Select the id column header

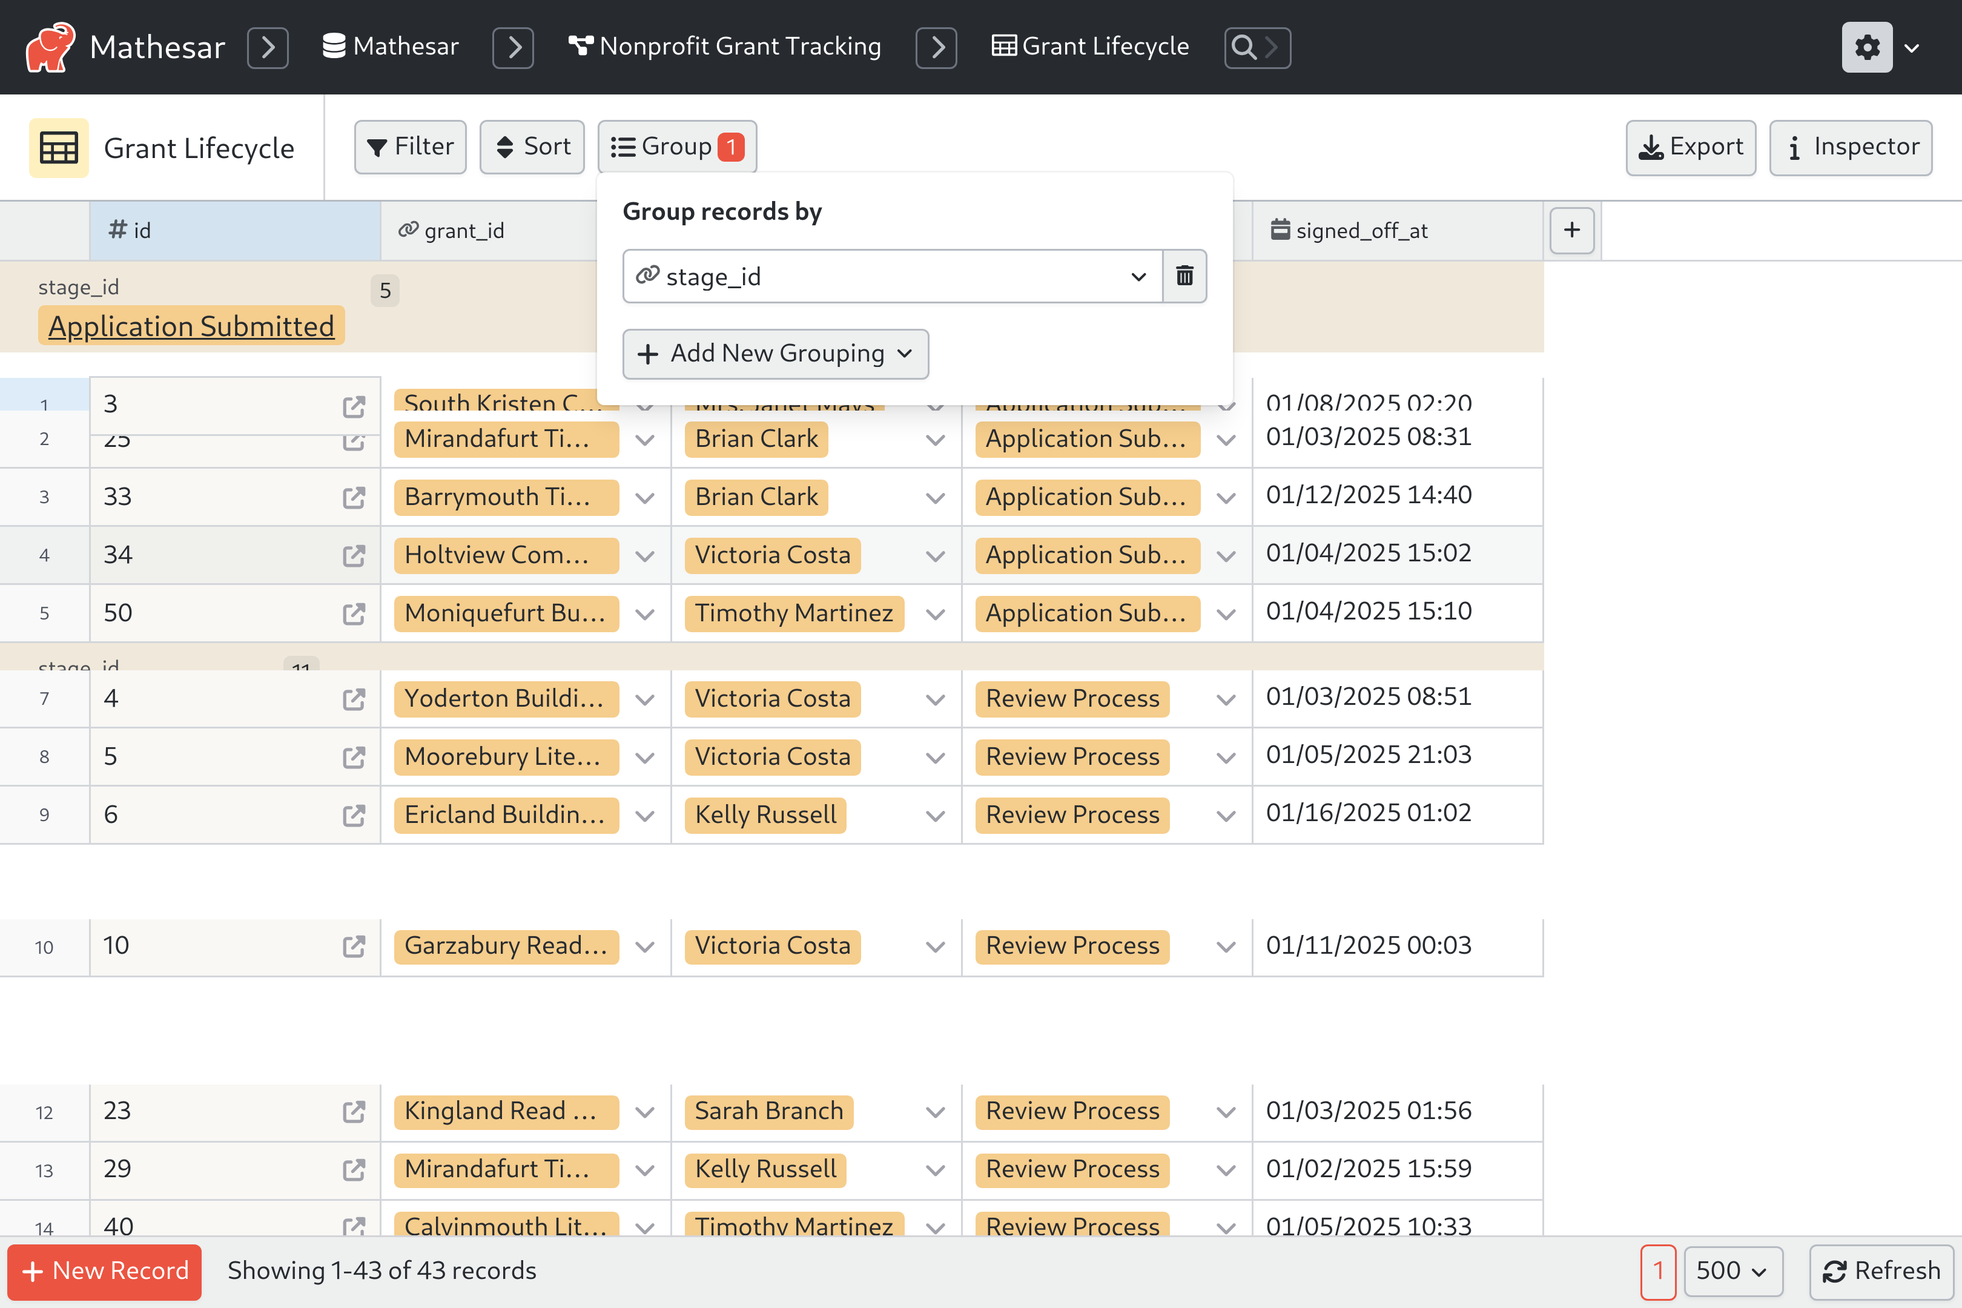pos(235,230)
